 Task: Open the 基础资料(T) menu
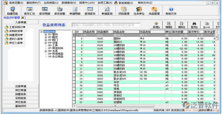pyautogui.click(x=33, y=3)
